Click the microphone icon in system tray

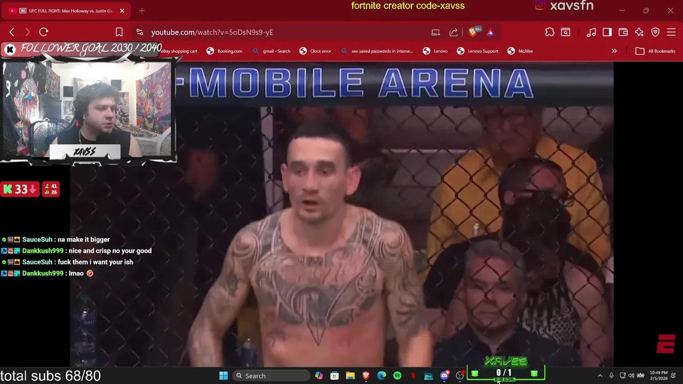coord(611,376)
